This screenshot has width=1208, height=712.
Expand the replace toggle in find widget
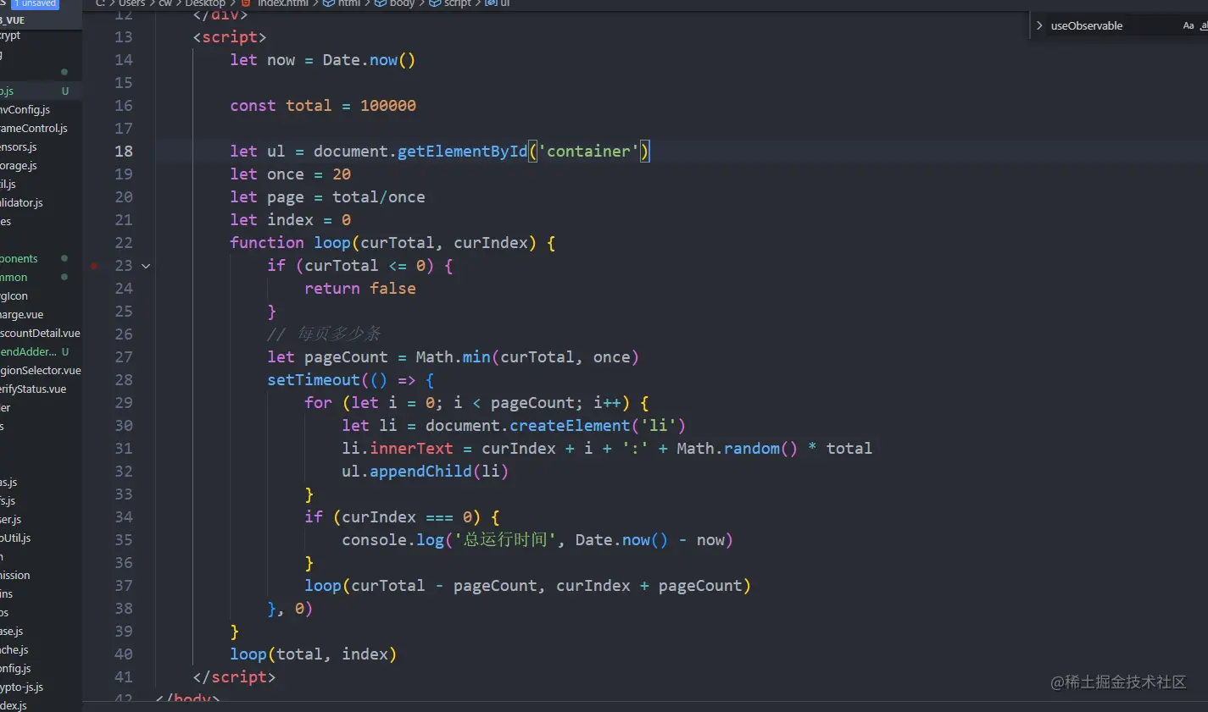(1039, 25)
